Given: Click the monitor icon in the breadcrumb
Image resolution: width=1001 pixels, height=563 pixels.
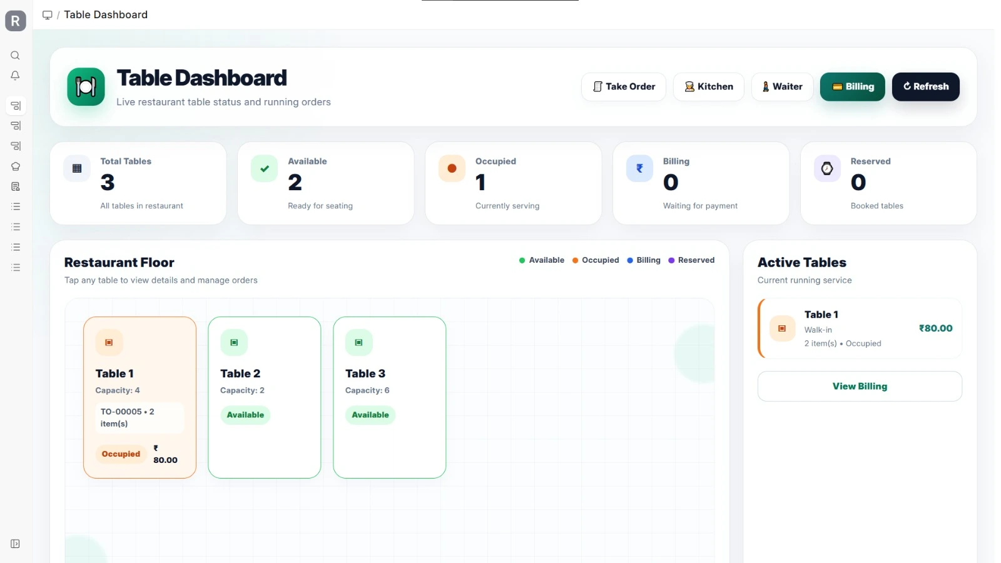Looking at the screenshot, I should pyautogui.click(x=47, y=14).
